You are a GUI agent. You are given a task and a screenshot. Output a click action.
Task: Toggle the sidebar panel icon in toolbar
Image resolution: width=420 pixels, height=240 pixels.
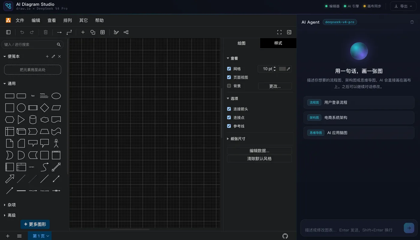click(x=8, y=32)
